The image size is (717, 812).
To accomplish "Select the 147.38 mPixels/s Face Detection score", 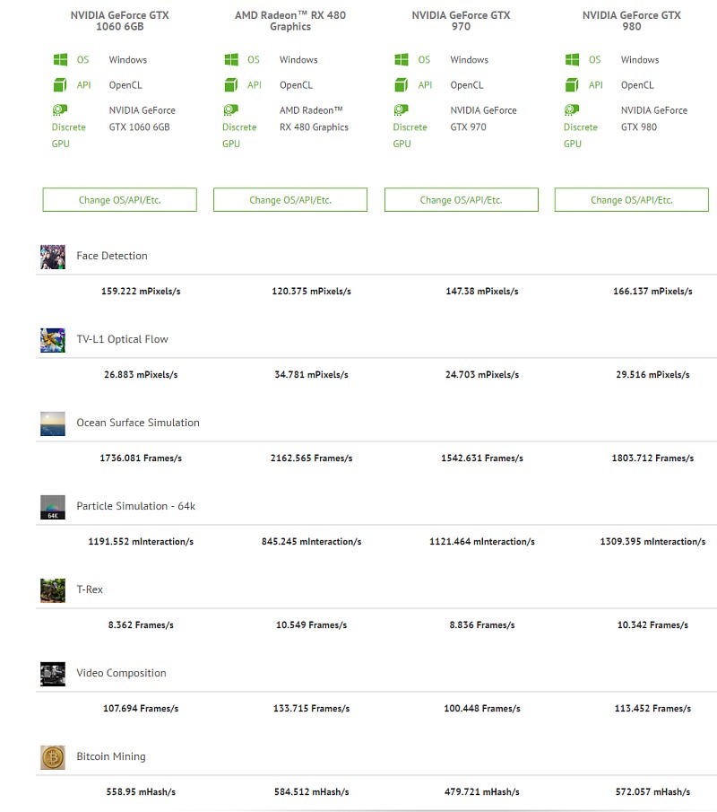I will click(482, 291).
